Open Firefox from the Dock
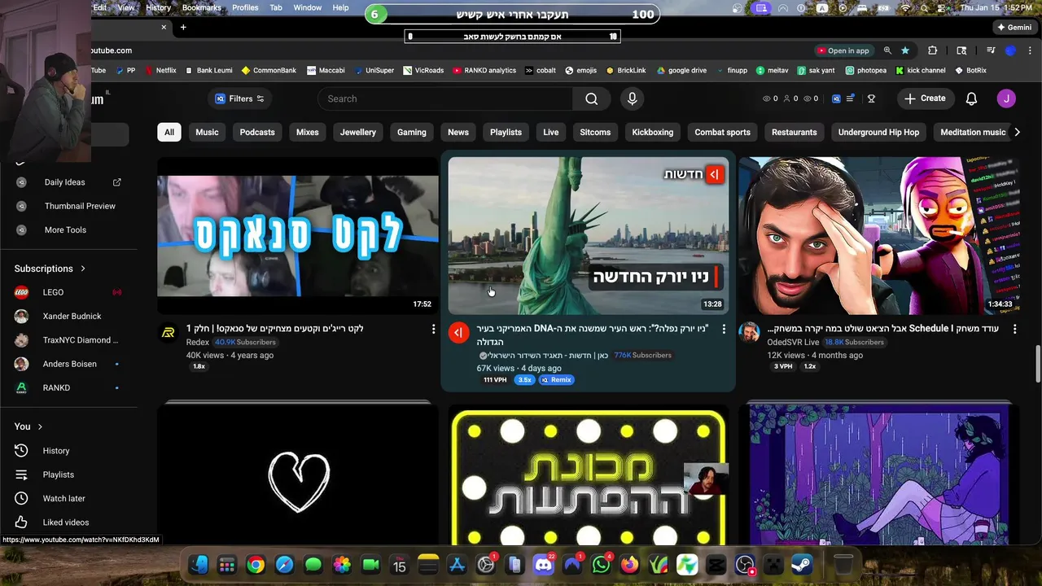 (x=630, y=564)
